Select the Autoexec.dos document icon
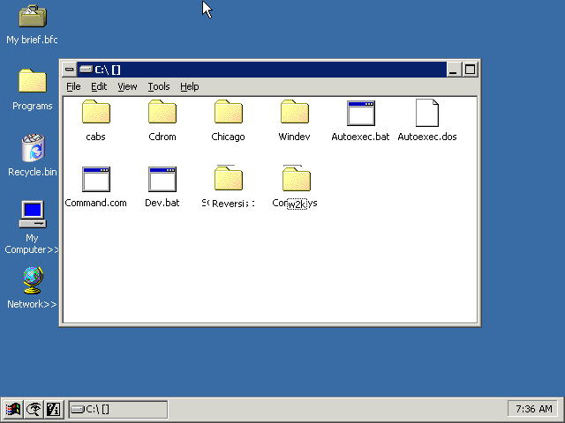Image resolution: width=565 pixels, height=423 pixels. [427, 113]
